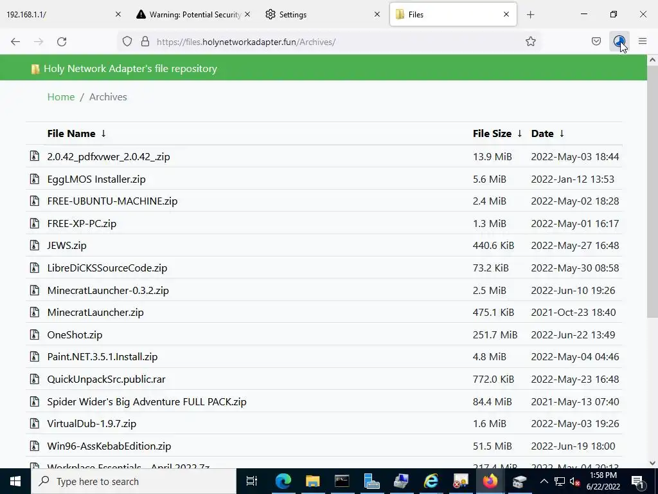Image resolution: width=658 pixels, height=494 pixels.
Task: Click the archive icon beside EggLMOS Installer.zip
Action: click(35, 179)
